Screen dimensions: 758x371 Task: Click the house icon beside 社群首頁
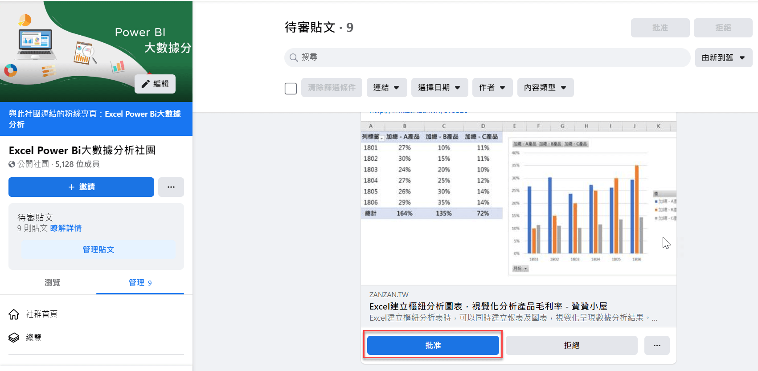click(14, 314)
